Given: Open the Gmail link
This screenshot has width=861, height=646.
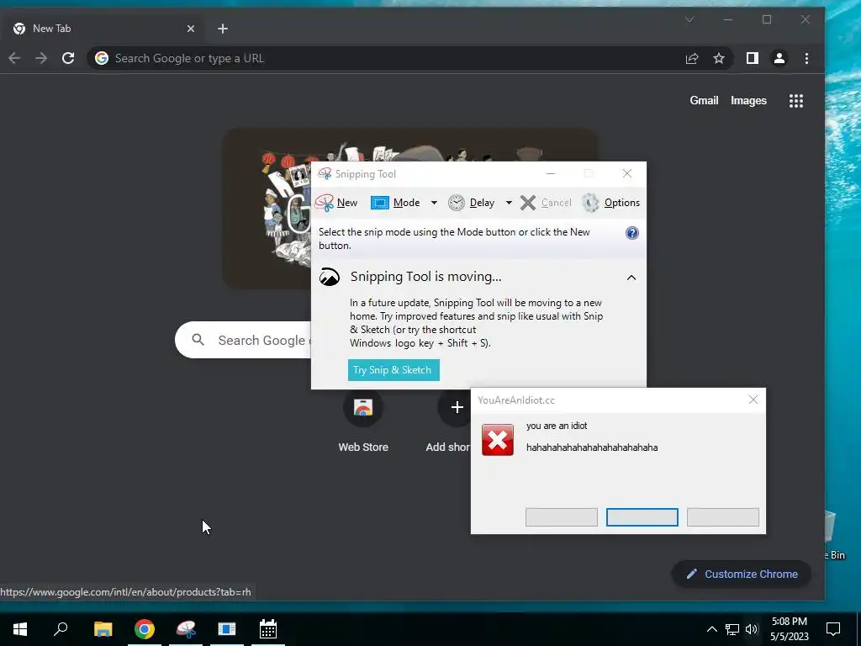Looking at the screenshot, I should click(704, 101).
